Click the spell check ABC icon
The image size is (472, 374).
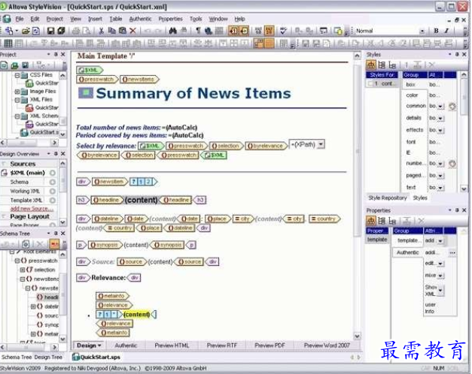[x=283, y=31]
